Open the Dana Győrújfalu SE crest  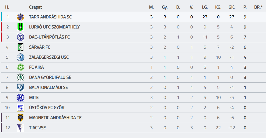21,77
